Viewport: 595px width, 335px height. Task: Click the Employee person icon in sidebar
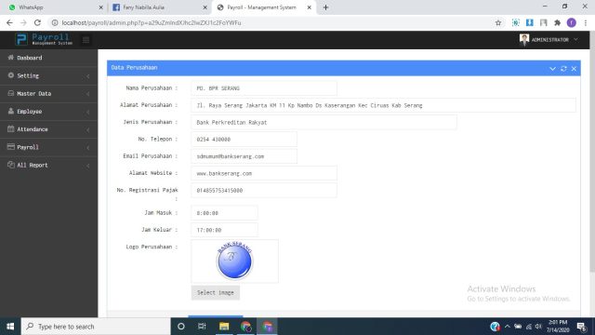point(10,111)
